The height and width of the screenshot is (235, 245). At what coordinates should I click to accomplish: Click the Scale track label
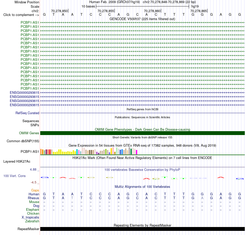pos(35,6)
